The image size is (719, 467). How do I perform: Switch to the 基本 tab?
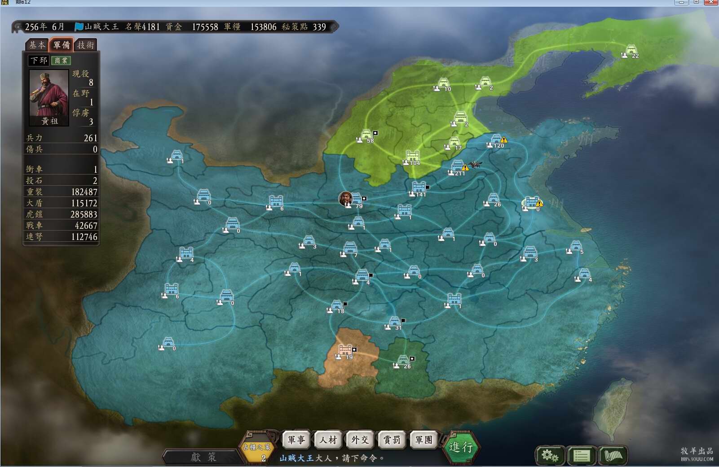pos(37,45)
